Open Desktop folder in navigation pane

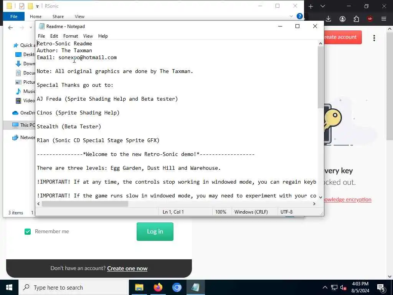[x=25, y=55]
